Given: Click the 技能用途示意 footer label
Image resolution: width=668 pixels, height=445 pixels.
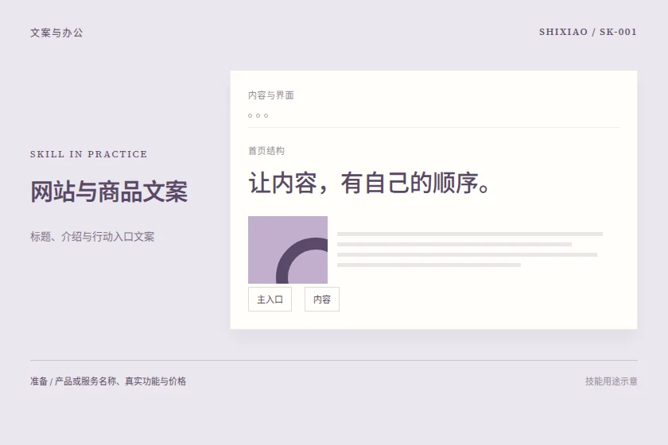Looking at the screenshot, I should tap(611, 381).
